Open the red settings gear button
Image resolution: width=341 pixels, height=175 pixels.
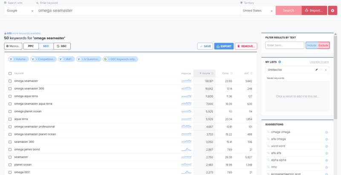(x=332, y=10)
